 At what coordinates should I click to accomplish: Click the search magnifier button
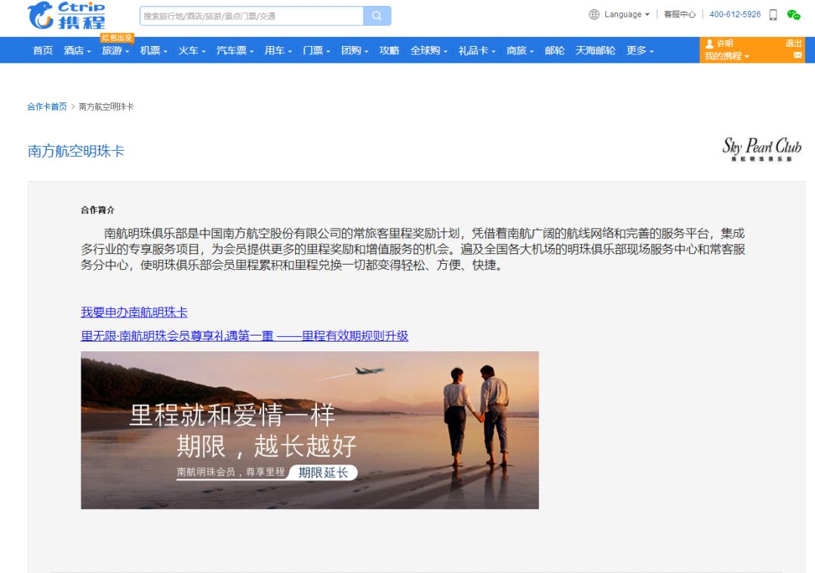[377, 16]
